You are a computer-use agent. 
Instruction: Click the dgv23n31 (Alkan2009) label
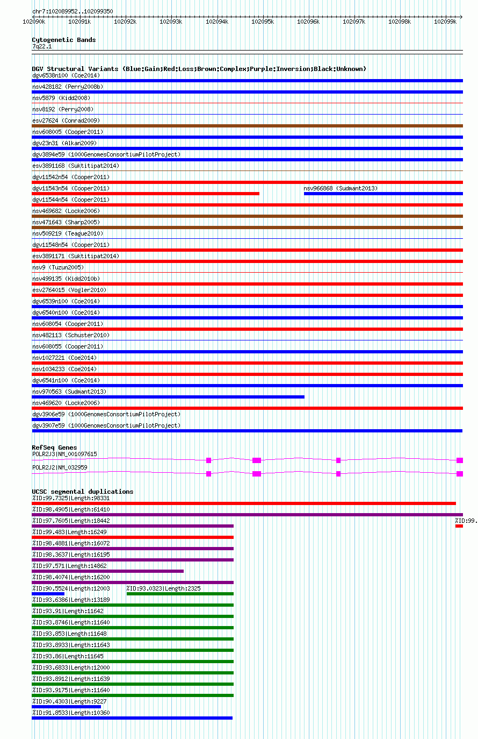(64, 143)
